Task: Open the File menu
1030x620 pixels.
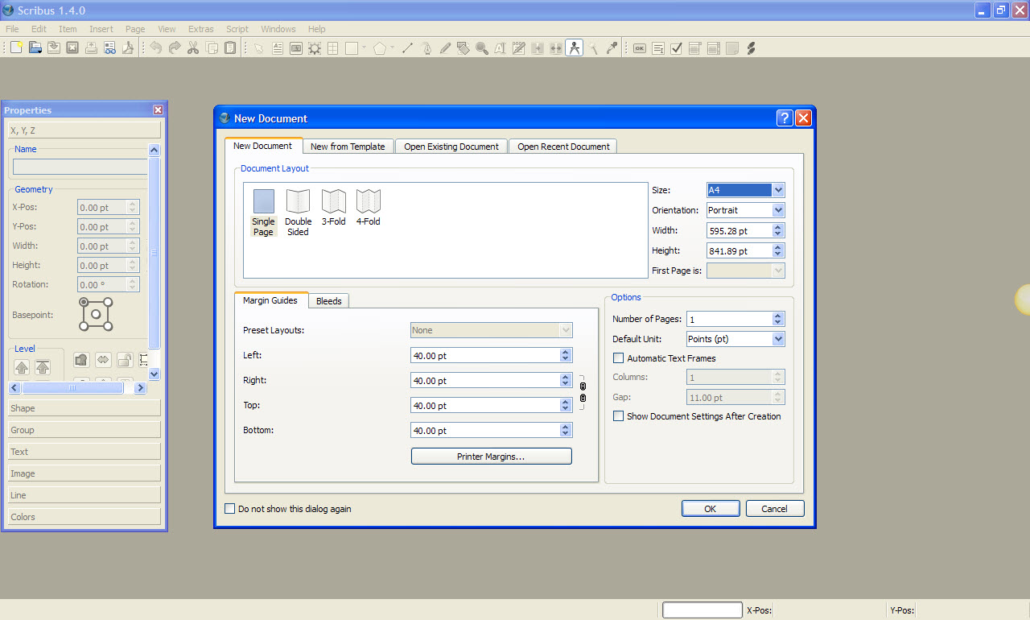Action: pyautogui.click(x=12, y=29)
